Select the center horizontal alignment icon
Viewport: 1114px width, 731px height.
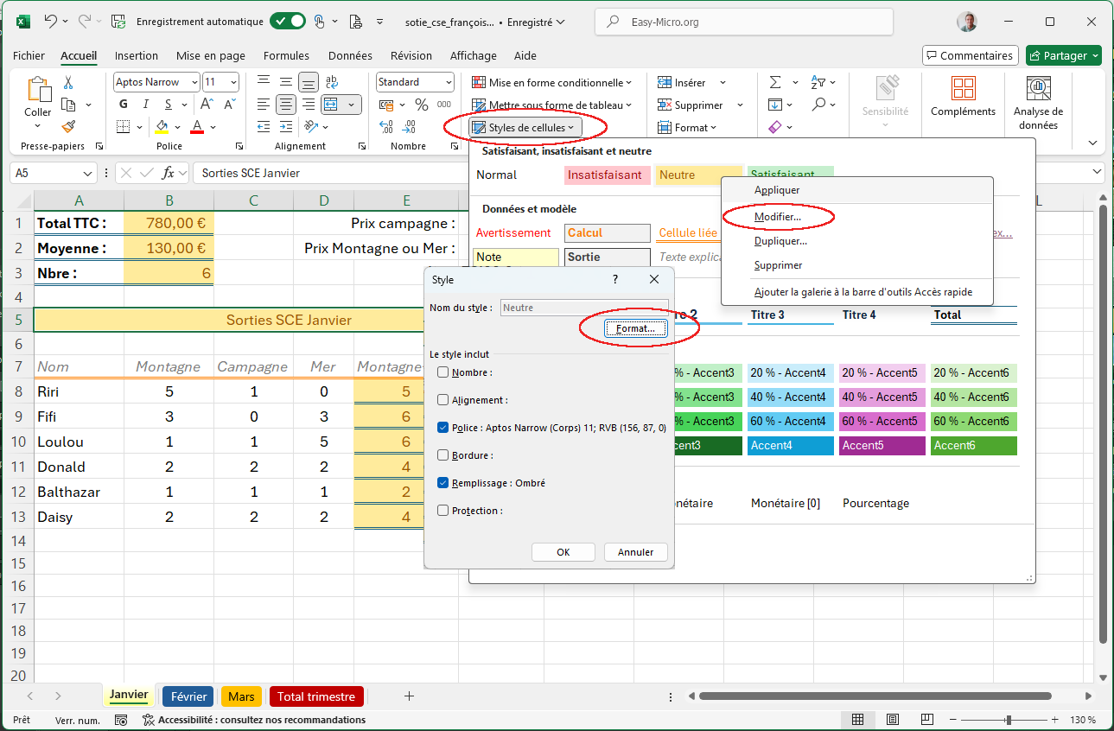point(286,105)
